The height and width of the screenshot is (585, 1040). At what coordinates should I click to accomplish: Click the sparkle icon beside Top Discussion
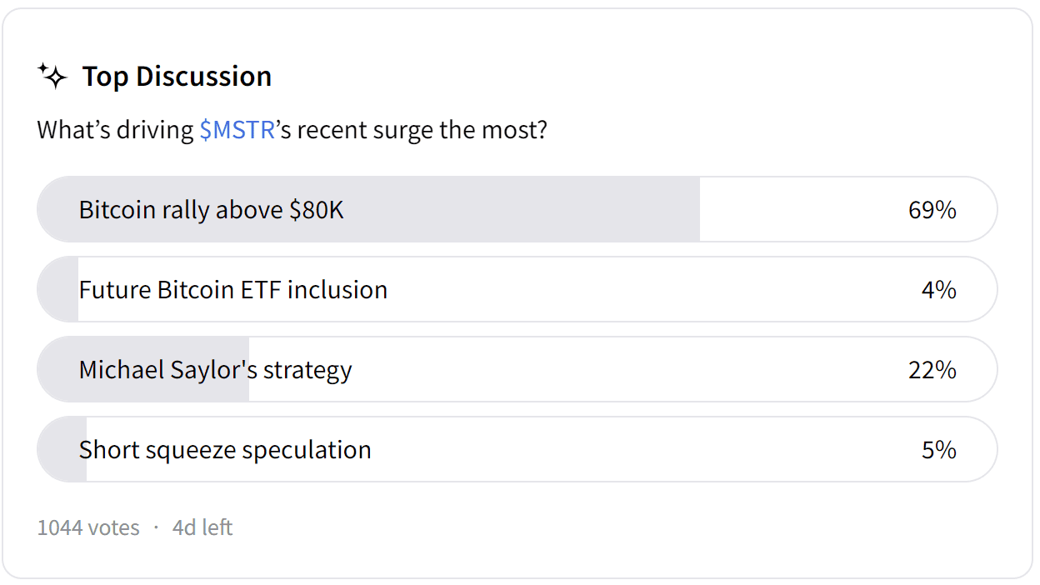(x=52, y=76)
